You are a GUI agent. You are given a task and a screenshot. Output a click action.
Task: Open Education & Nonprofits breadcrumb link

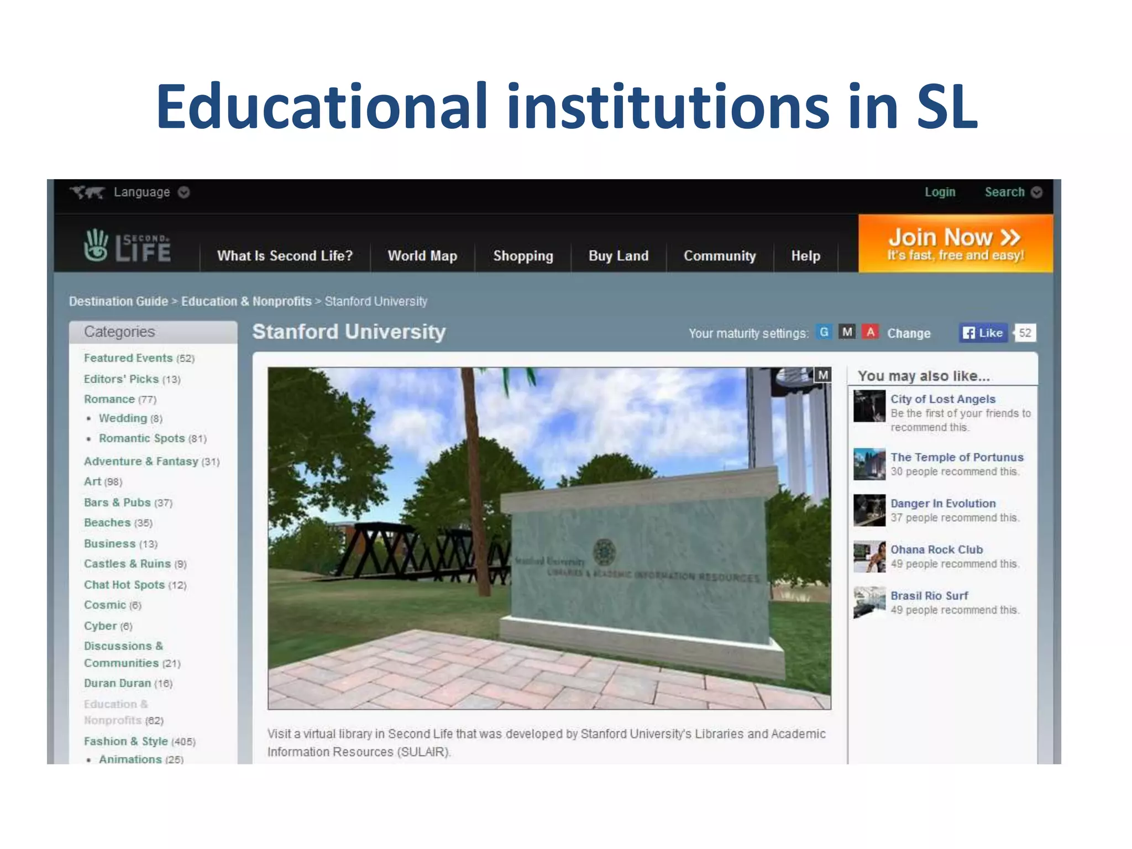(x=247, y=301)
